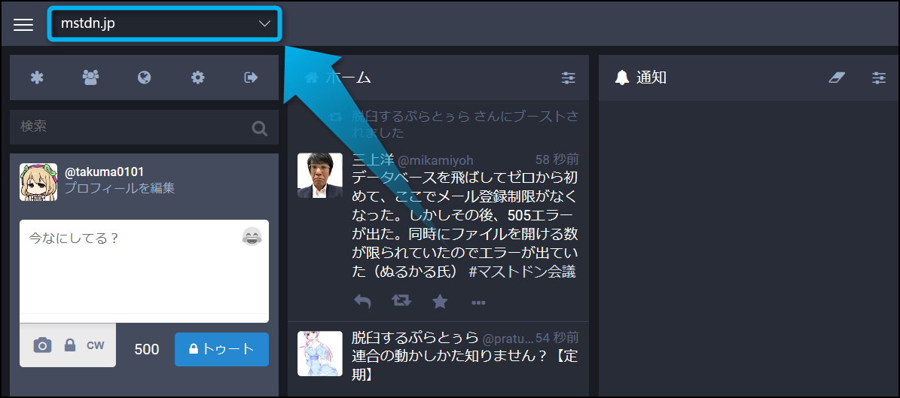Click the logout icon
900x398 pixels.
251,77
